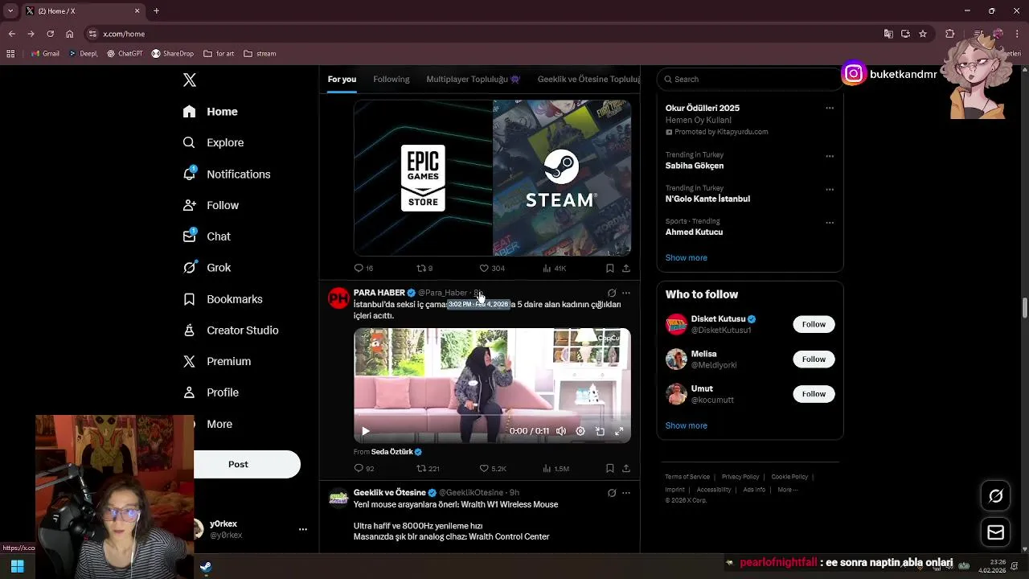Open the Terms of Service link
Image resolution: width=1029 pixels, height=579 pixels.
tap(687, 477)
